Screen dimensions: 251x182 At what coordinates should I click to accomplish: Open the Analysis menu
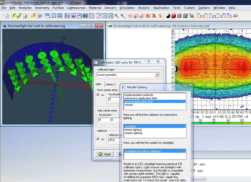click(144, 8)
